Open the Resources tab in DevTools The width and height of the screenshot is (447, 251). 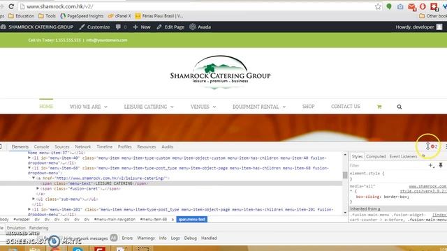click(x=146, y=147)
